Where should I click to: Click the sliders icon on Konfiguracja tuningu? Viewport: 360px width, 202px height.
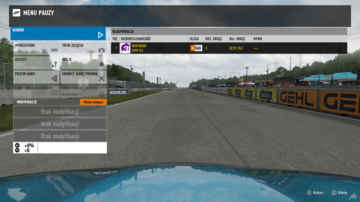tap(54, 93)
